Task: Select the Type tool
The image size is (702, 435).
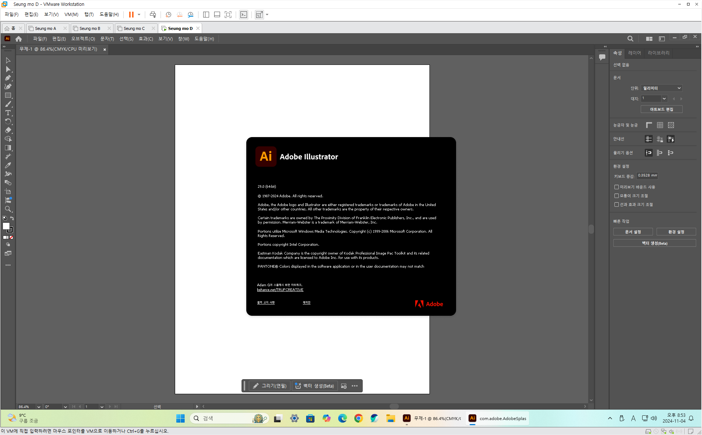Action: click(8, 113)
